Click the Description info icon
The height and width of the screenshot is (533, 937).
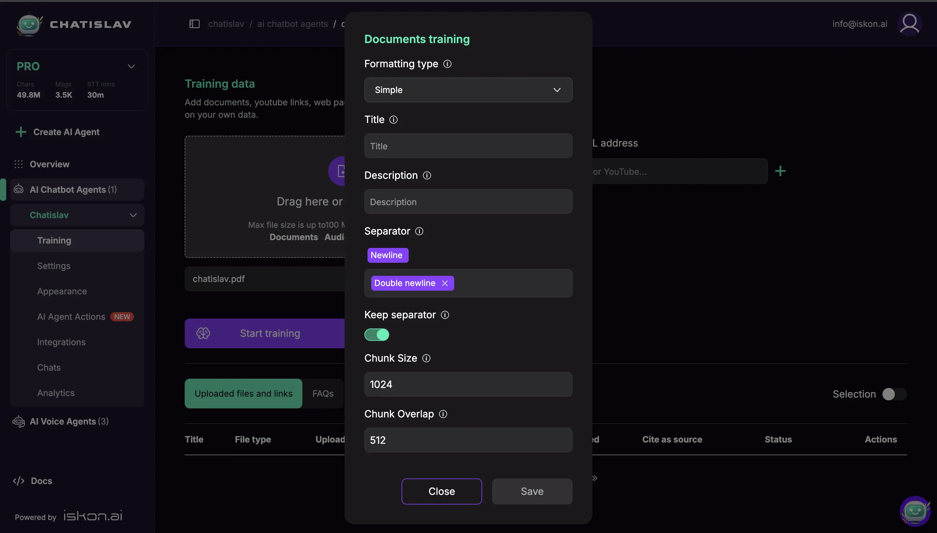click(x=427, y=175)
